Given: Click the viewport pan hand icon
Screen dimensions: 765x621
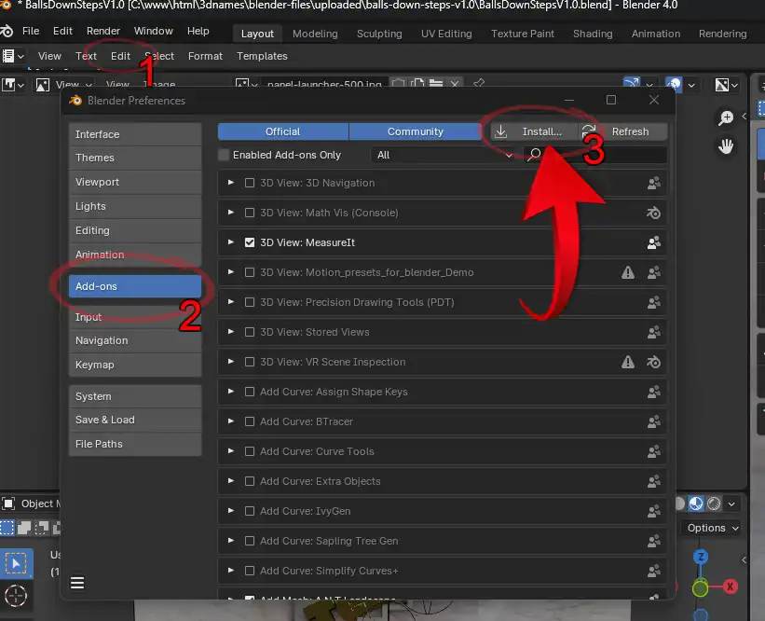Looking at the screenshot, I should click(x=726, y=146).
